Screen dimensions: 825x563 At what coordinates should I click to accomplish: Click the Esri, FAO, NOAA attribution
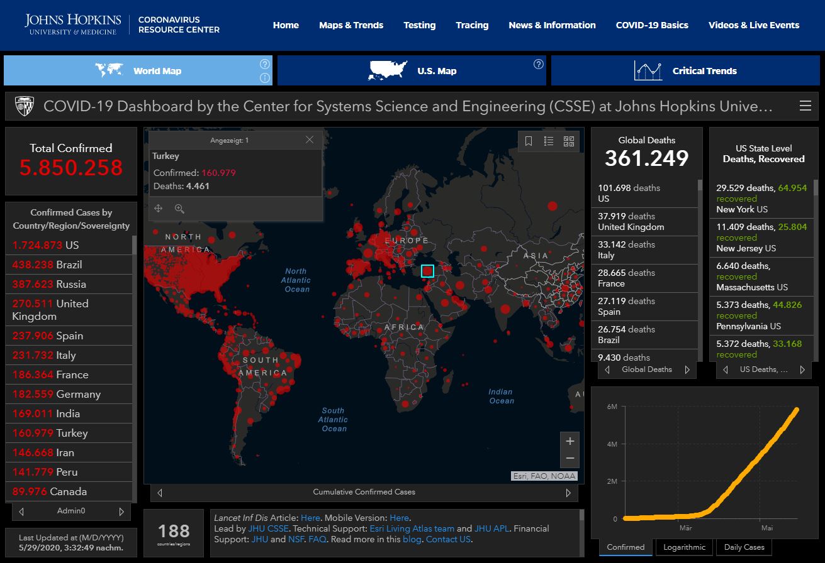544,476
